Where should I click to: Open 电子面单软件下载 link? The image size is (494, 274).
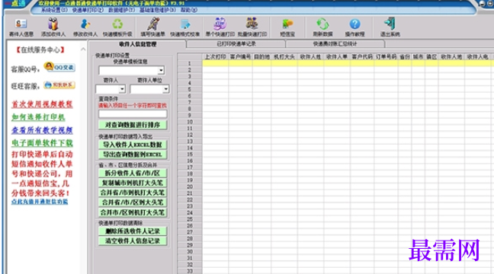tap(42, 143)
